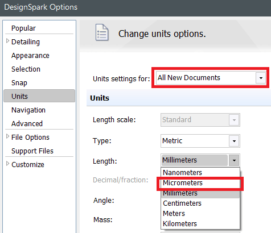Click the 'Units settings for:' label
Viewport: 271px width, 233px height.
coord(121,79)
